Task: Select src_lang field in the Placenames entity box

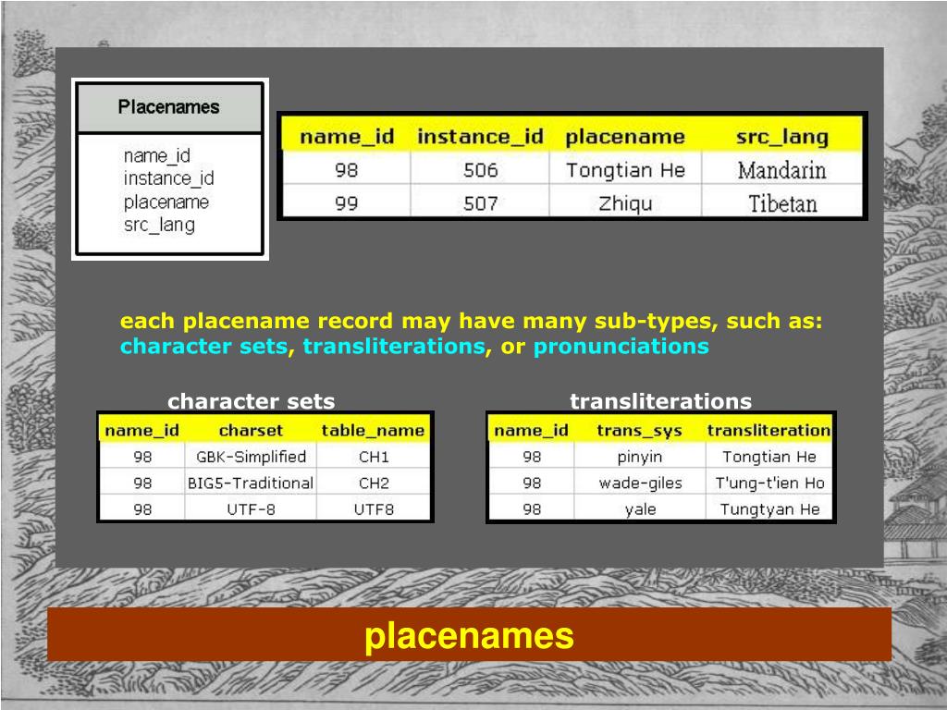Action: [x=159, y=225]
